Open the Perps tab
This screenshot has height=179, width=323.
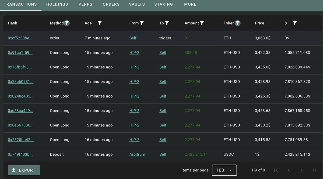point(85,4)
